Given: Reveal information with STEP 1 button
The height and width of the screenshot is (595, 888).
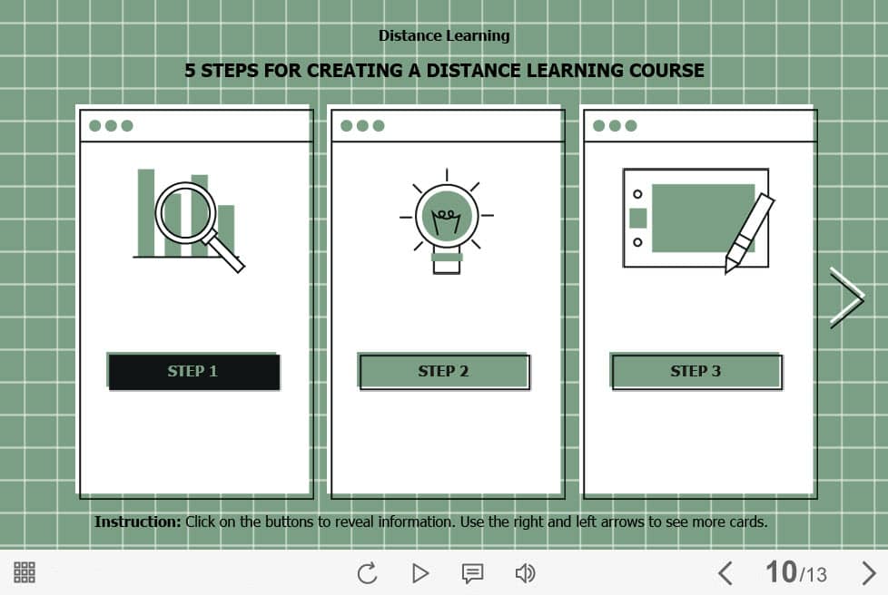Looking at the screenshot, I should (x=193, y=372).
